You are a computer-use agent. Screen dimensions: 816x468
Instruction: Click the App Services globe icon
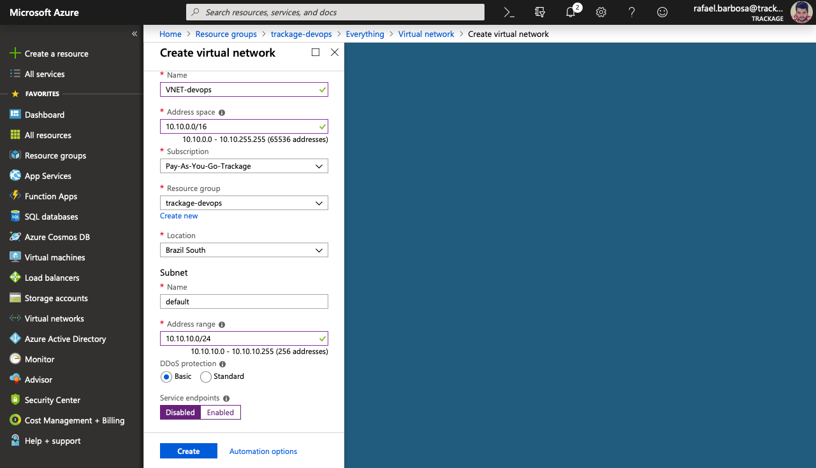click(15, 176)
